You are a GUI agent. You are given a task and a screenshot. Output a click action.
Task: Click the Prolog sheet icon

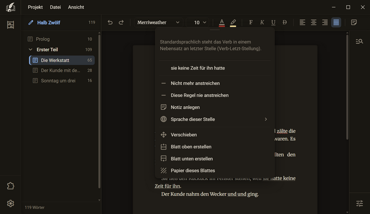(30, 39)
